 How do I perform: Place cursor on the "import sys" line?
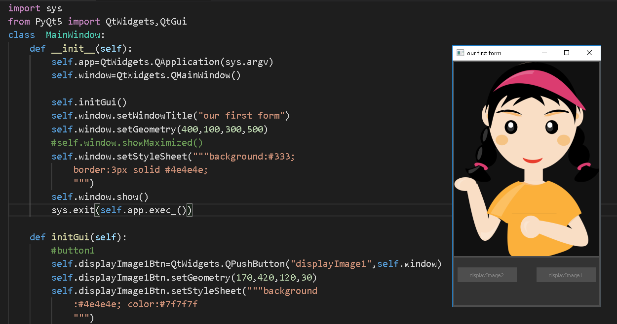[x=35, y=8]
